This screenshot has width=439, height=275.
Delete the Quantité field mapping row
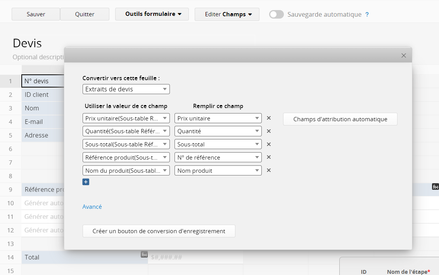[268, 131]
